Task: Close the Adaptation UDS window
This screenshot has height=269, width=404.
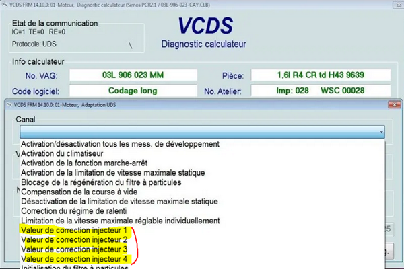Action: click(394, 104)
